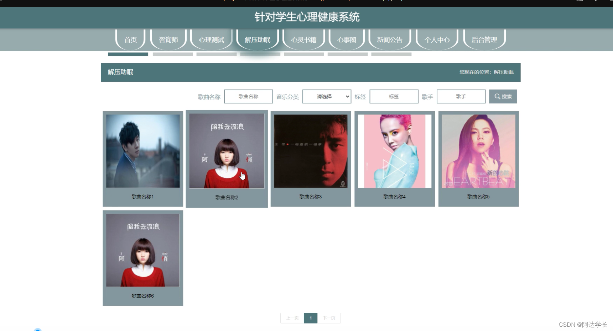Open album cover thumbnail of 歌曲名称3

click(x=311, y=151)
